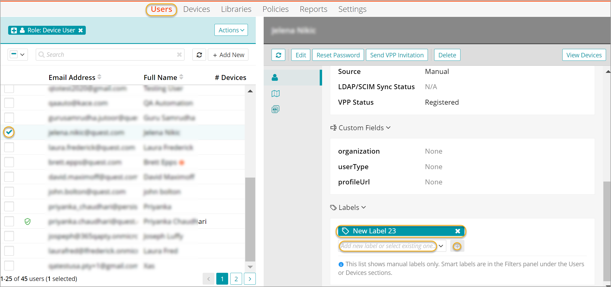Click the plus icon to add label
The image size is (611, 287).
click(457, 246)
